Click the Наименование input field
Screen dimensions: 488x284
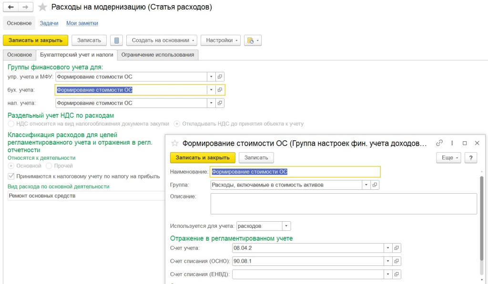(295, 172)
